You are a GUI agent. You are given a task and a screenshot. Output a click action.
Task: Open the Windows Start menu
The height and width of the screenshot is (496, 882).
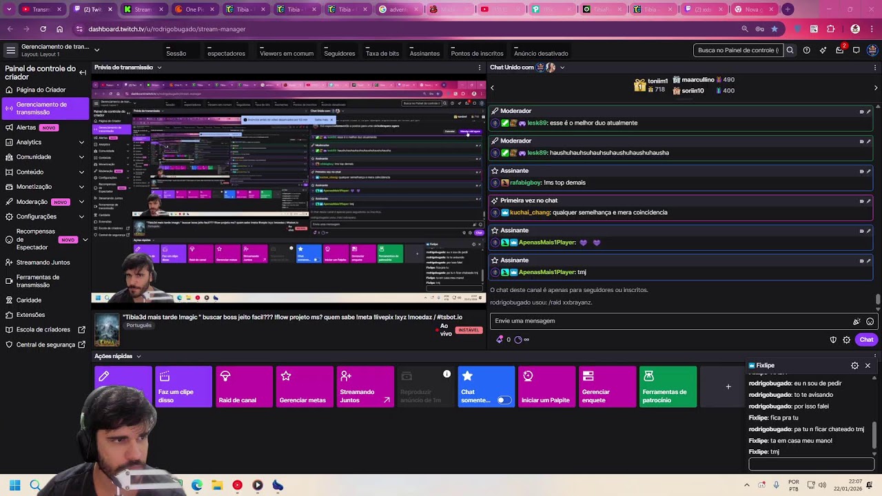(x=14, y=485)
